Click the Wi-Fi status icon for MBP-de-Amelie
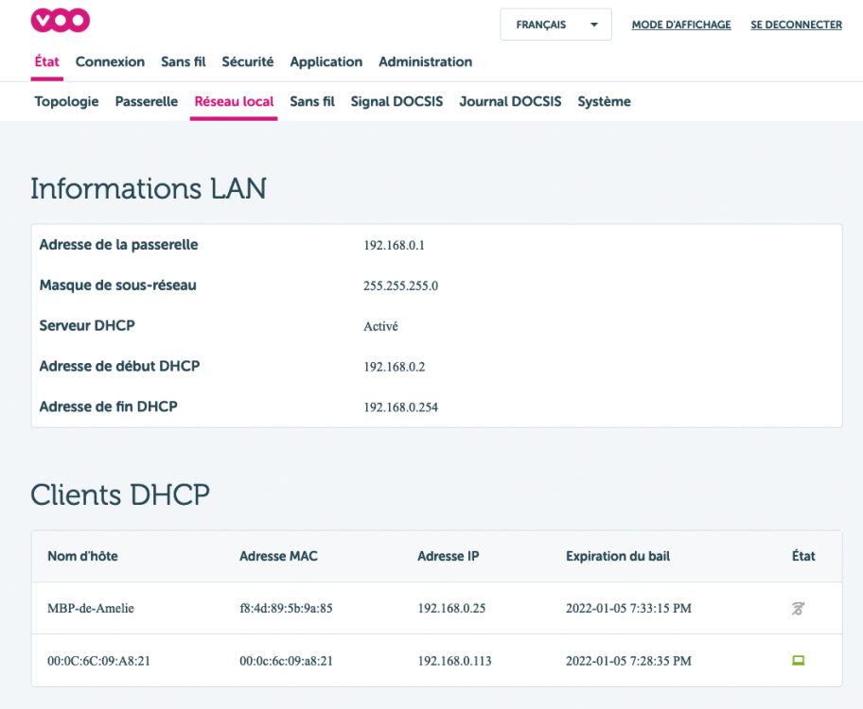This screenshot has height=709, width=863. [798, 609]
